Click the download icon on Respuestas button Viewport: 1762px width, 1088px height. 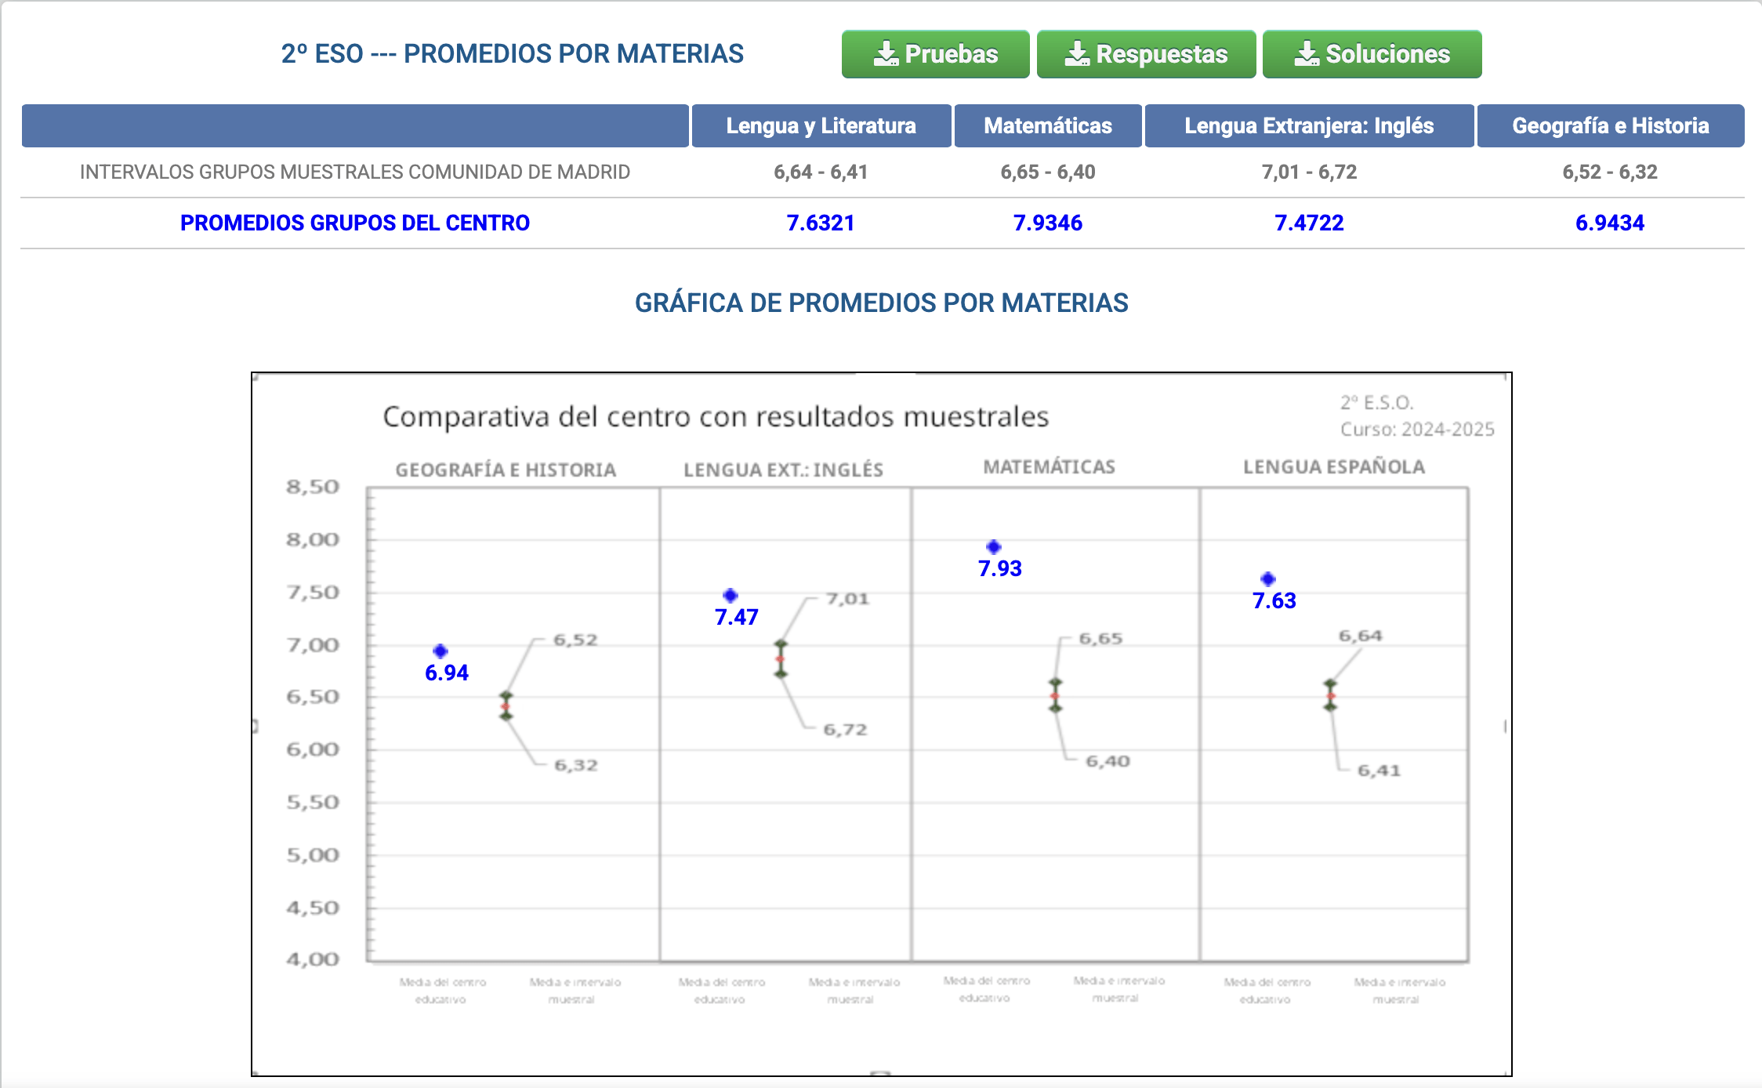[1077, 54]
